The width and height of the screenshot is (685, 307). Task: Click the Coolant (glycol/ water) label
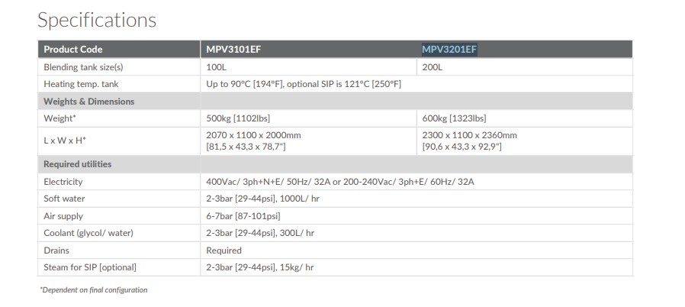[88, 233]
